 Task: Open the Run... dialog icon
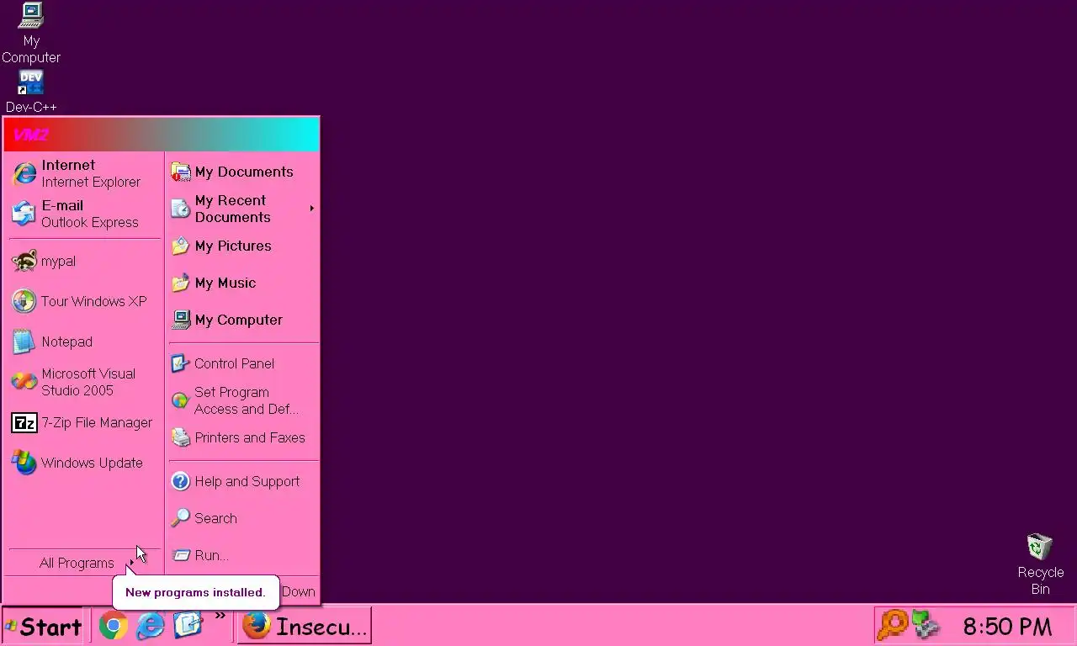(x=181, y=555)
